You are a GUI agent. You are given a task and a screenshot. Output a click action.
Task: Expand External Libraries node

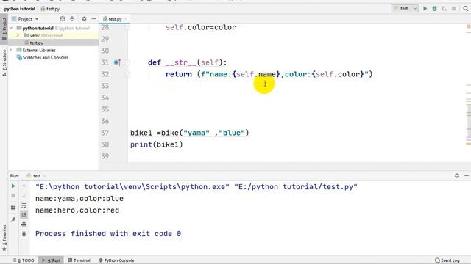pyautogui.click(x=11, y=50)
